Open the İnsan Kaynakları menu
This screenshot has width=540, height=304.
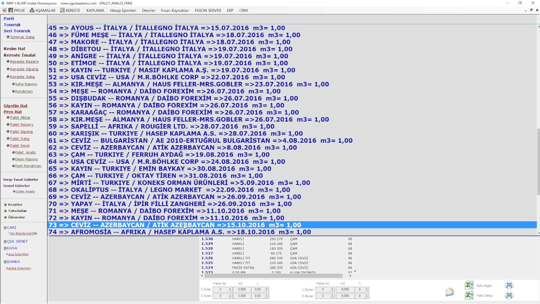[175, 10]
